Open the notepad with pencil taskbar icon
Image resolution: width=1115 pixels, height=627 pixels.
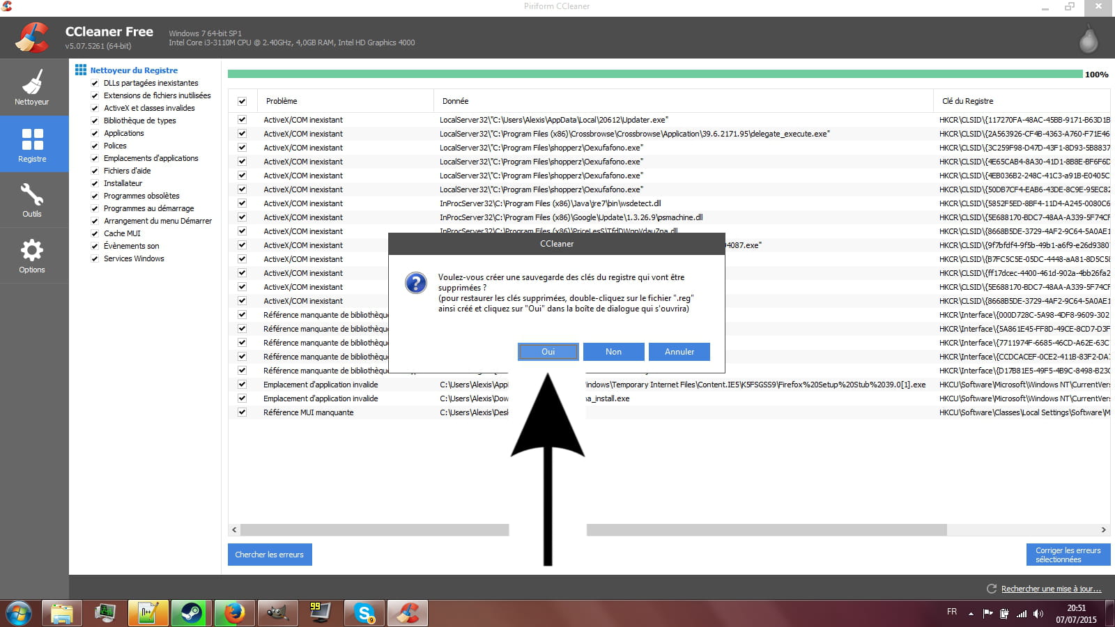(x=148, y=614)
